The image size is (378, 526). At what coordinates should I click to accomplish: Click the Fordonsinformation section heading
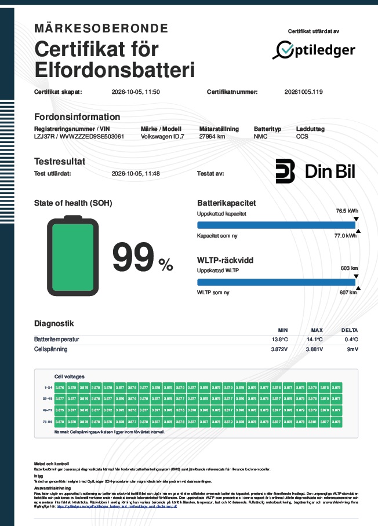[77, 117]
